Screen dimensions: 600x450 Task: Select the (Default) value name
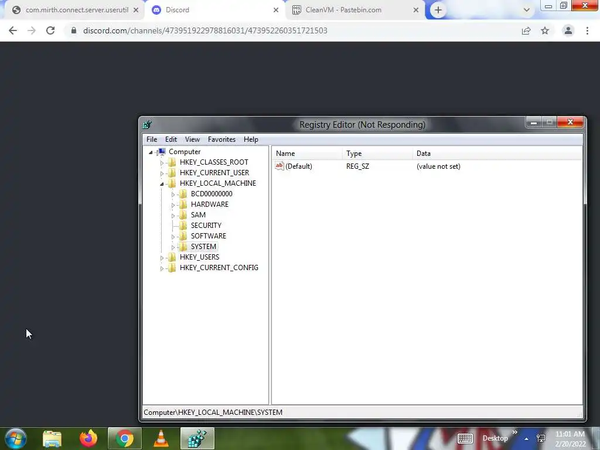coord(298,166)
